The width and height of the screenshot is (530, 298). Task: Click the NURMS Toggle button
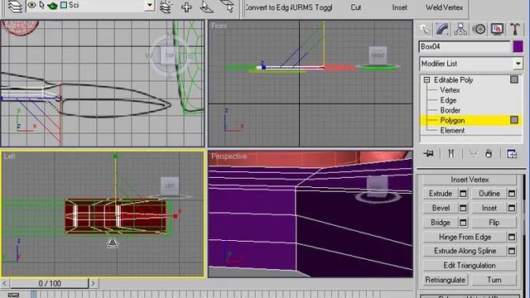(311, 7)
